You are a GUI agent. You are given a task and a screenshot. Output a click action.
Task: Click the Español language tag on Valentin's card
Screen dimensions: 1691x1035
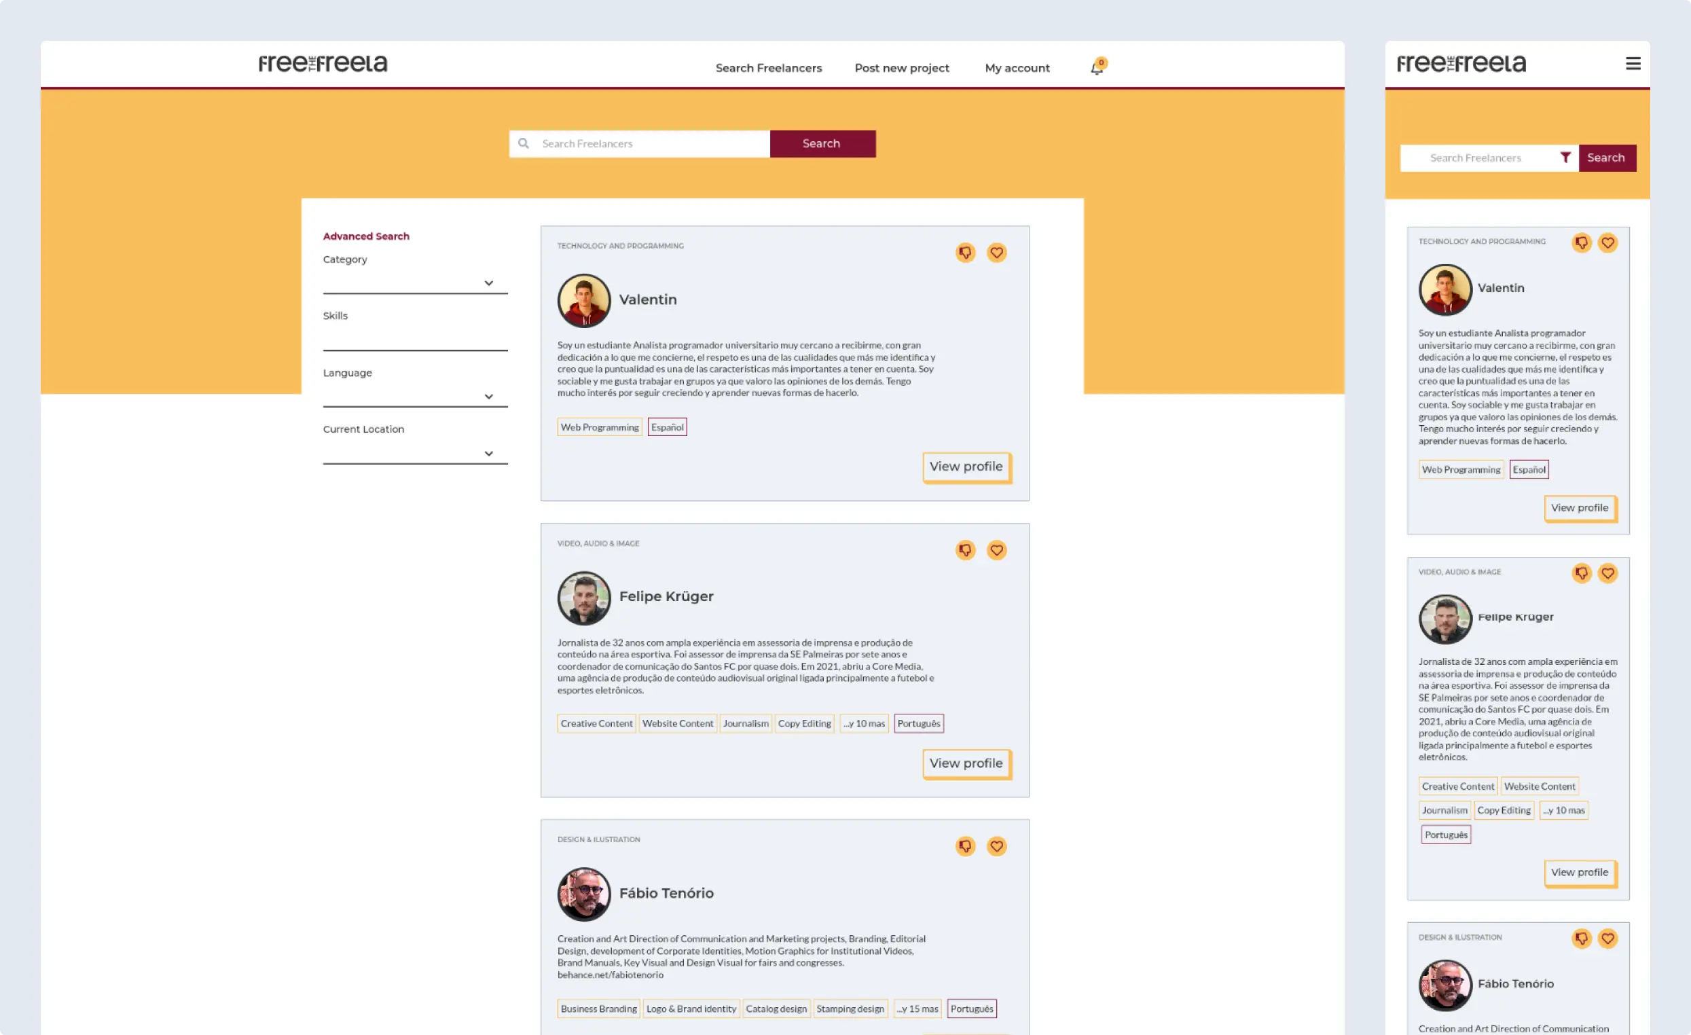pos(666,427)
